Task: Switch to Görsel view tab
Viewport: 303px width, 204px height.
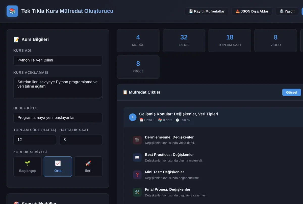Action: tap(291, 92)
